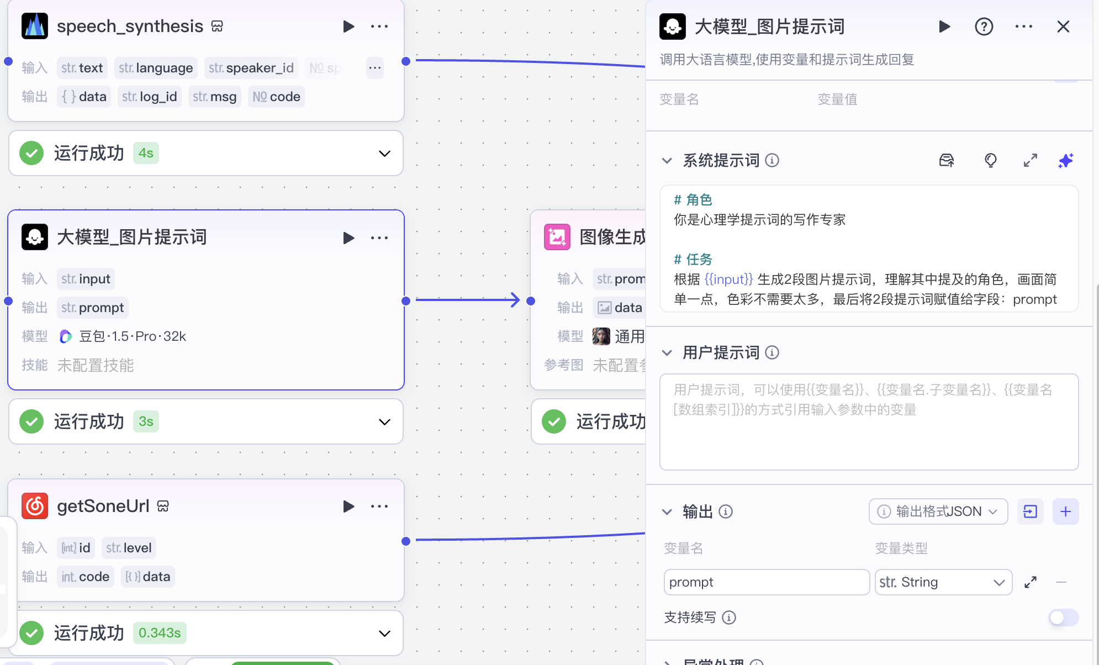Click the 豆包·1.5·Pro·32k model label
1099x665 pixels.
(133, 336)
